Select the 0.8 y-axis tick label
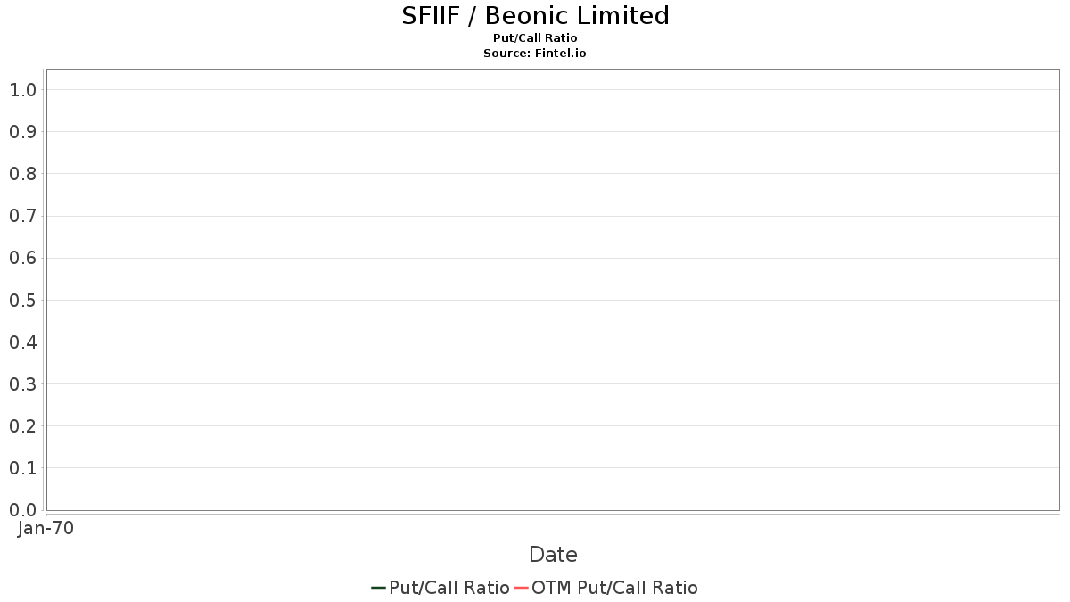 tap(22, 174)
